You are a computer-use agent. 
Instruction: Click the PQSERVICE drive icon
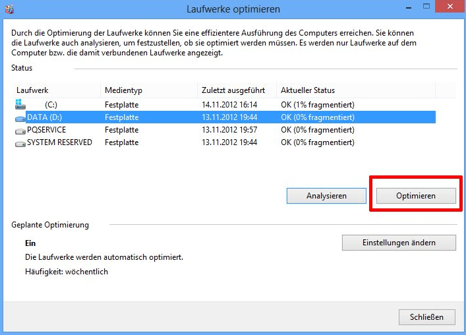pyautogui.click(x=20, y=130)
